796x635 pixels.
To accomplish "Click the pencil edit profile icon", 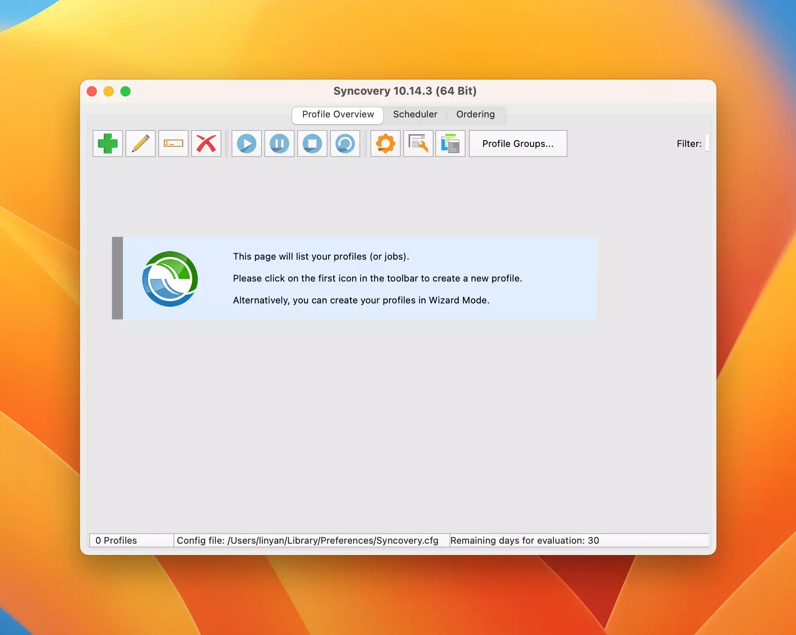I will click(x=140, y=143).
